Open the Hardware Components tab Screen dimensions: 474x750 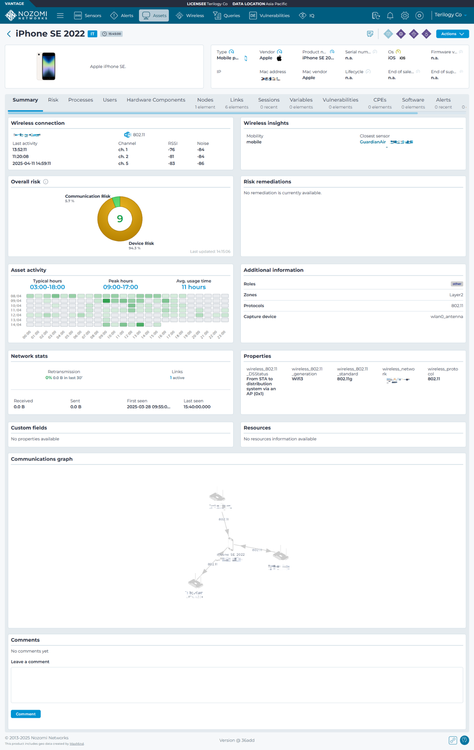point(156,100)
